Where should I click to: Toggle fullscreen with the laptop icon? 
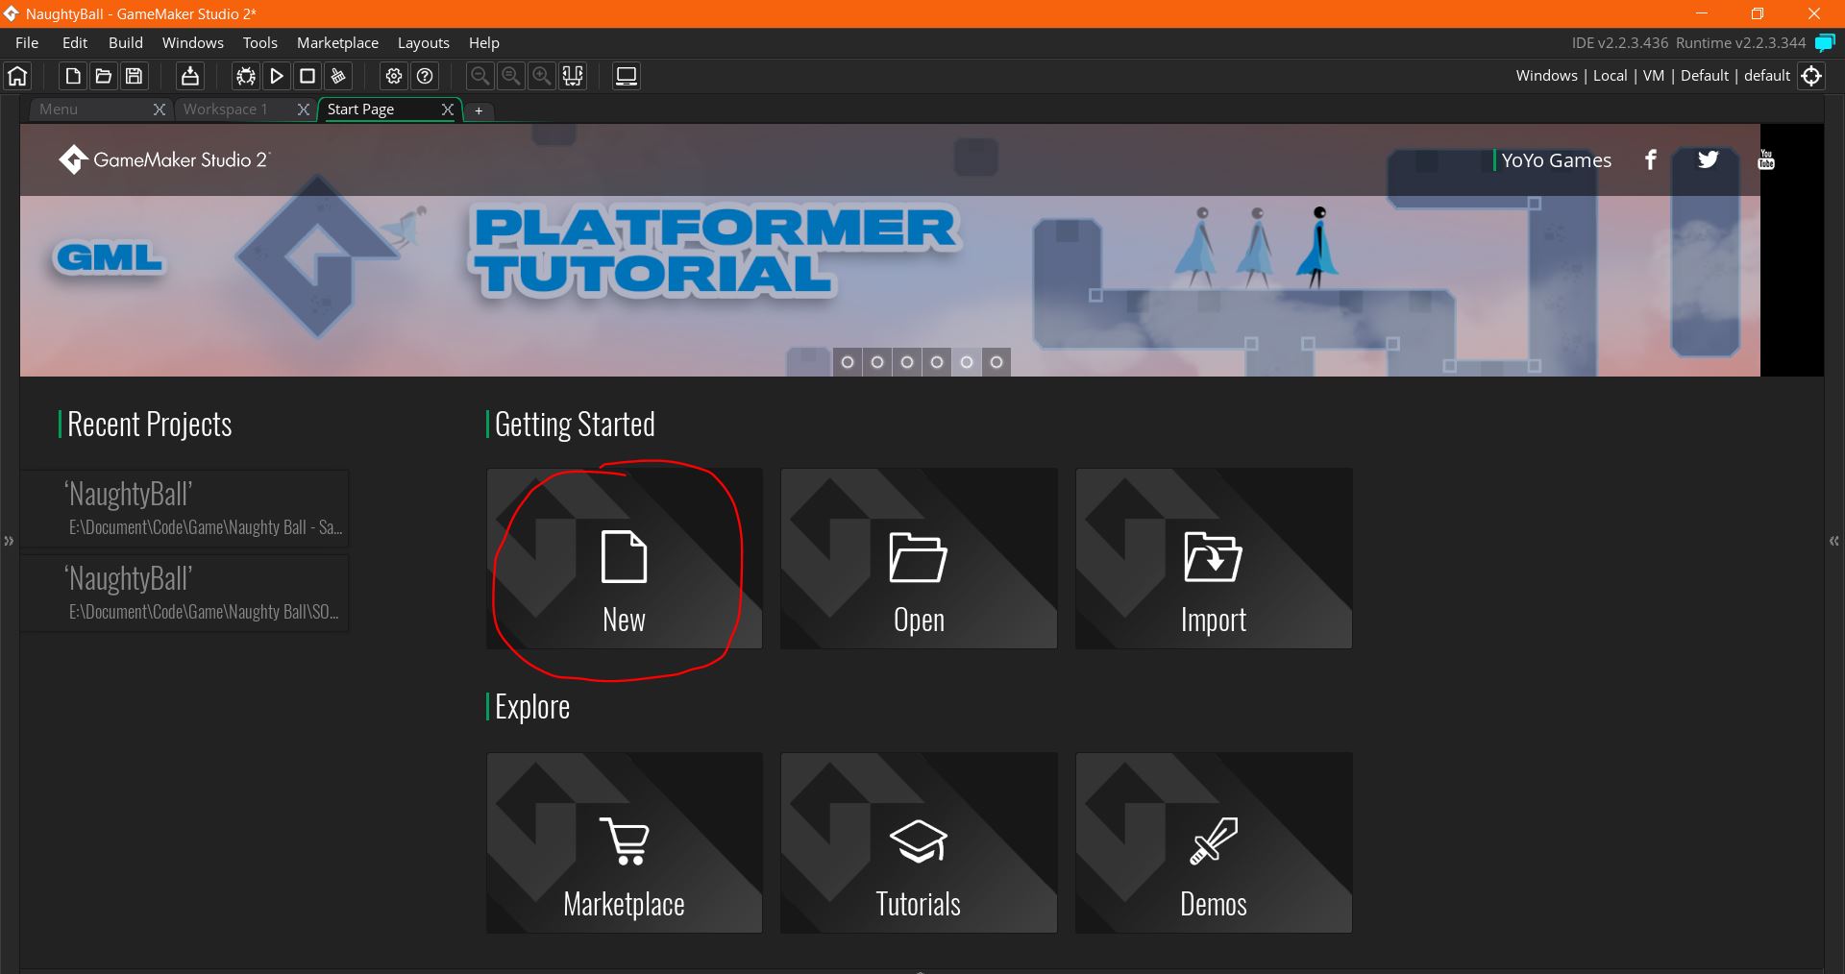click(626, 76)
